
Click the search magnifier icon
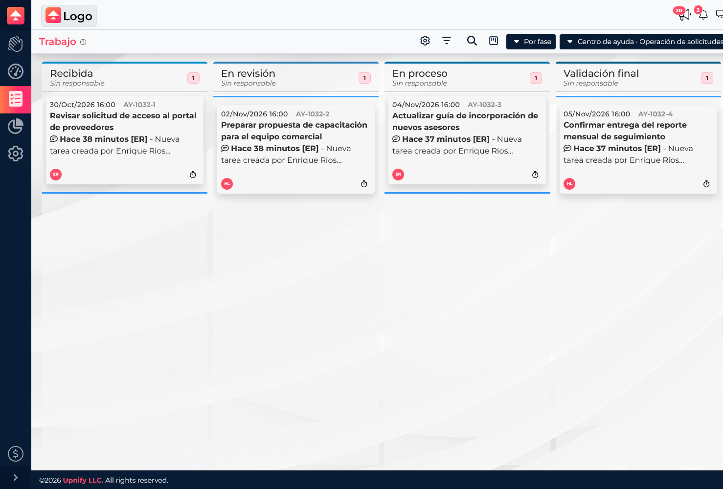coord(472,41)
